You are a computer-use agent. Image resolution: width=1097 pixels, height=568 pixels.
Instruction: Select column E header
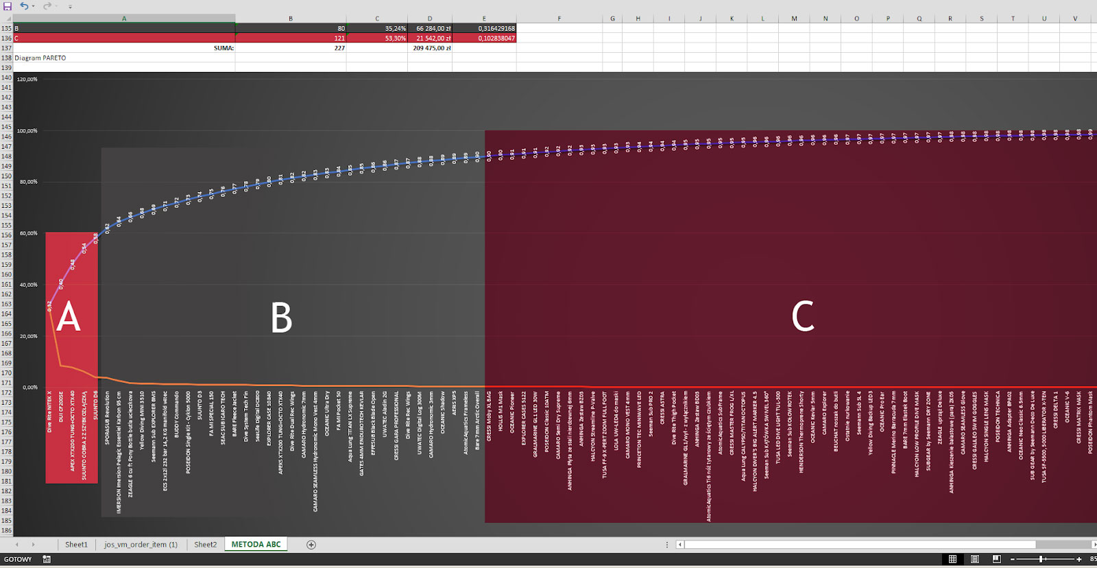click(484, 19)
